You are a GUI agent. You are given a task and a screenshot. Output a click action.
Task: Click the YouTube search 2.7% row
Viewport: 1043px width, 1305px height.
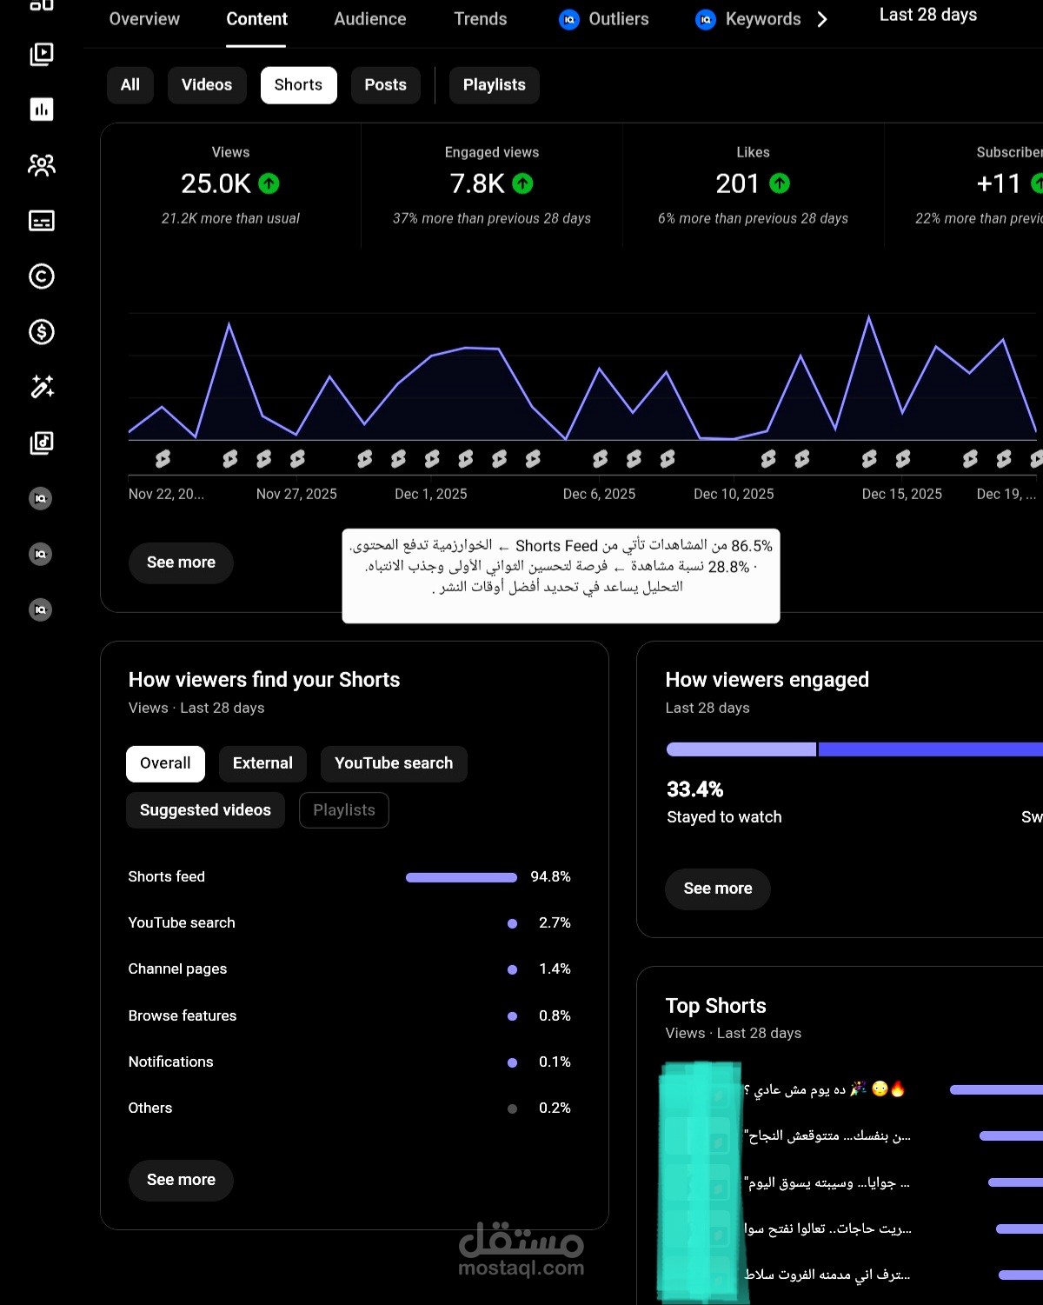click(349, 923)
